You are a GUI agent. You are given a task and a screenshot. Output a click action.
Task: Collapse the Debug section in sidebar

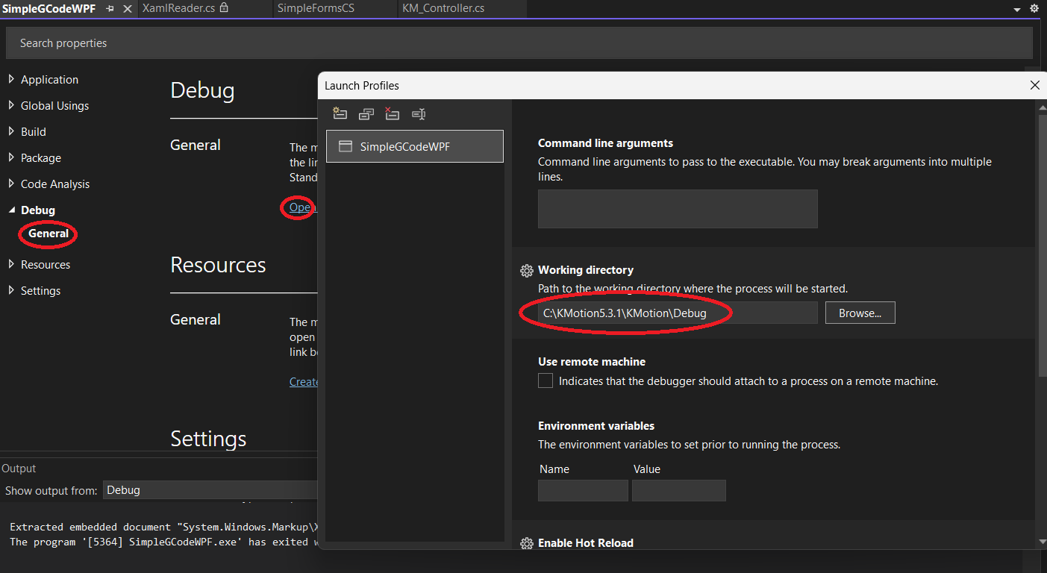pos(11,210)
